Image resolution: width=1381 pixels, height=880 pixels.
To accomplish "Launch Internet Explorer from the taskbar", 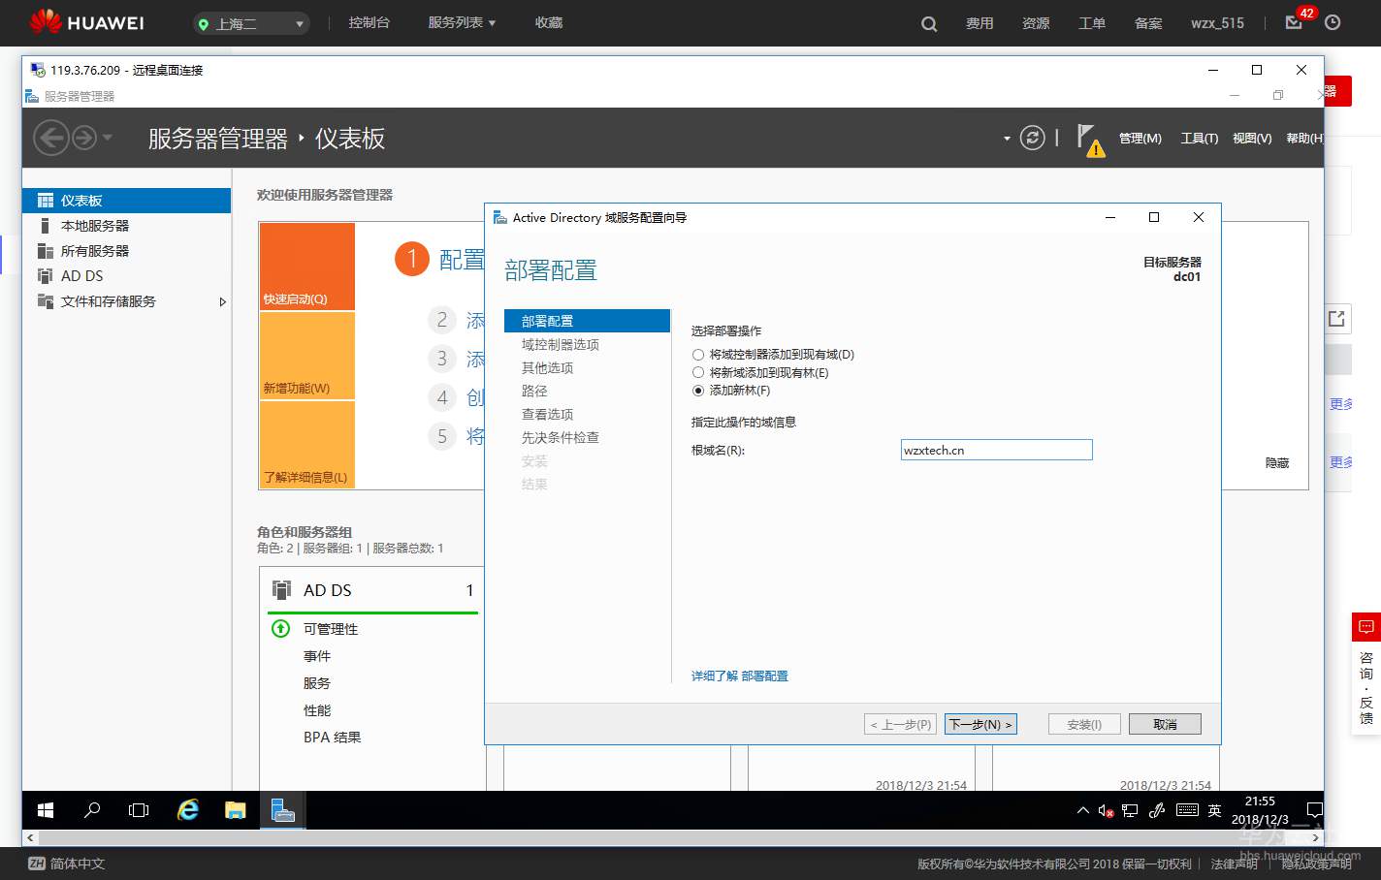I will [188, 809].
